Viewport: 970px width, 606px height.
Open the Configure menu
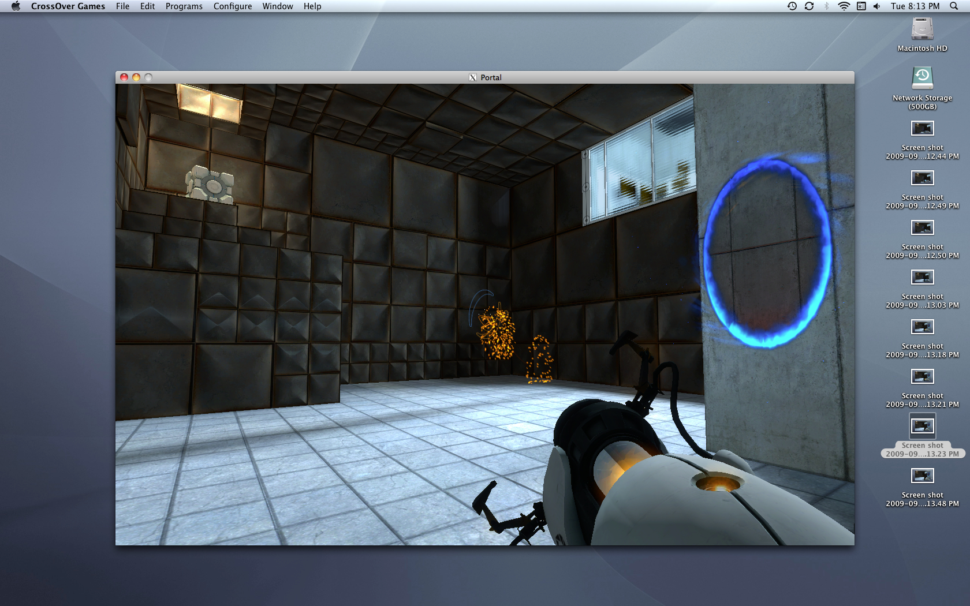(233, 6)
